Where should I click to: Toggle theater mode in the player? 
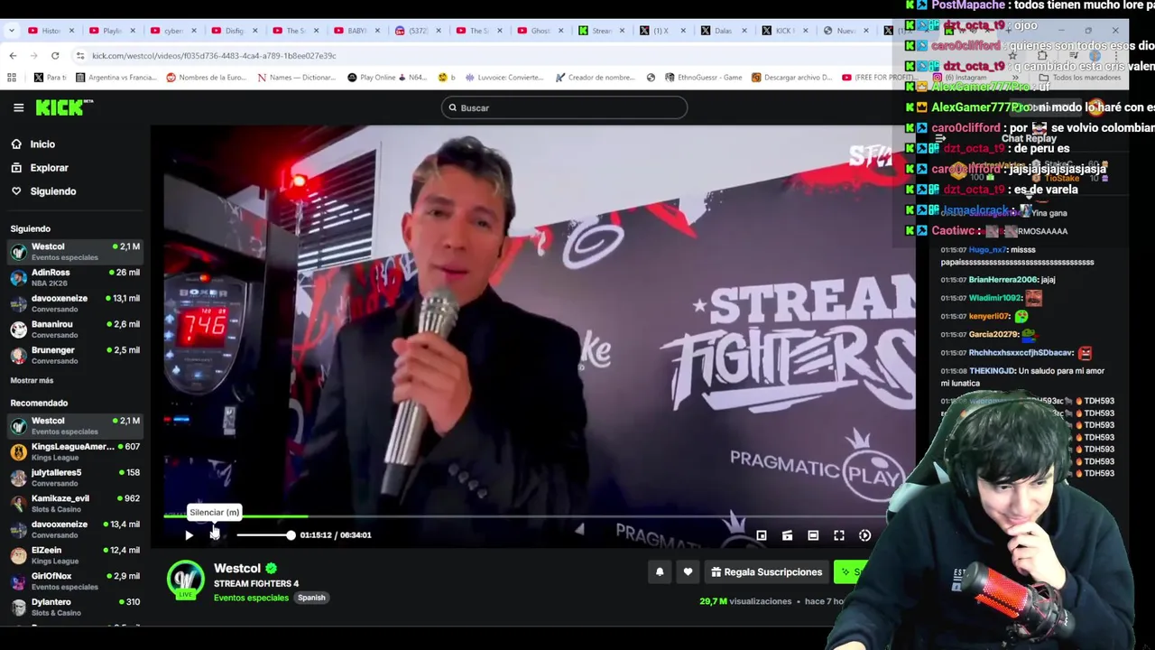point(813,535)
